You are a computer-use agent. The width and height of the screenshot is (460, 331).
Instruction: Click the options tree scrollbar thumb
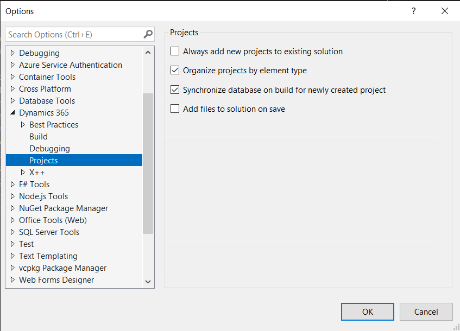148,163
